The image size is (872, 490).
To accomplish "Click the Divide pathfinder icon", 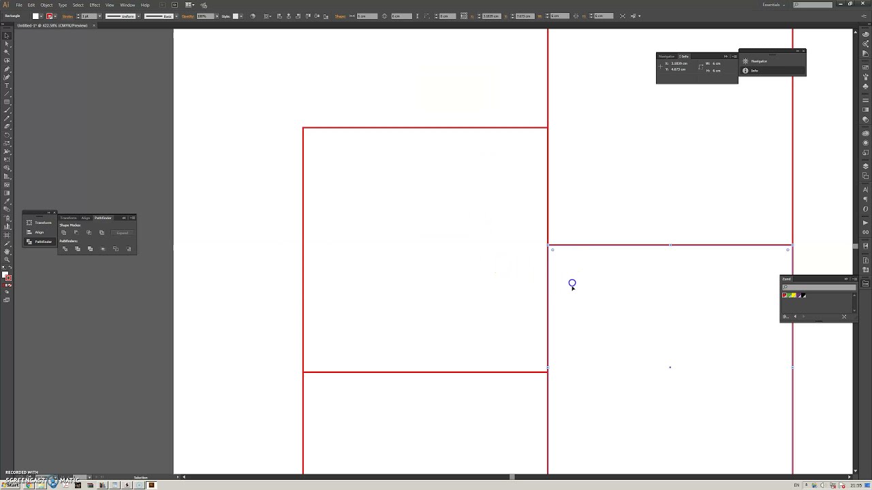I will (x=65, y=249).
